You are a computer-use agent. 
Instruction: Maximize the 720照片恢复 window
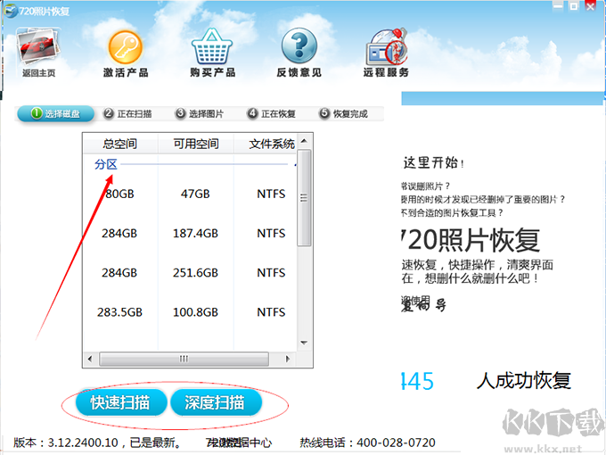point(574,6)
